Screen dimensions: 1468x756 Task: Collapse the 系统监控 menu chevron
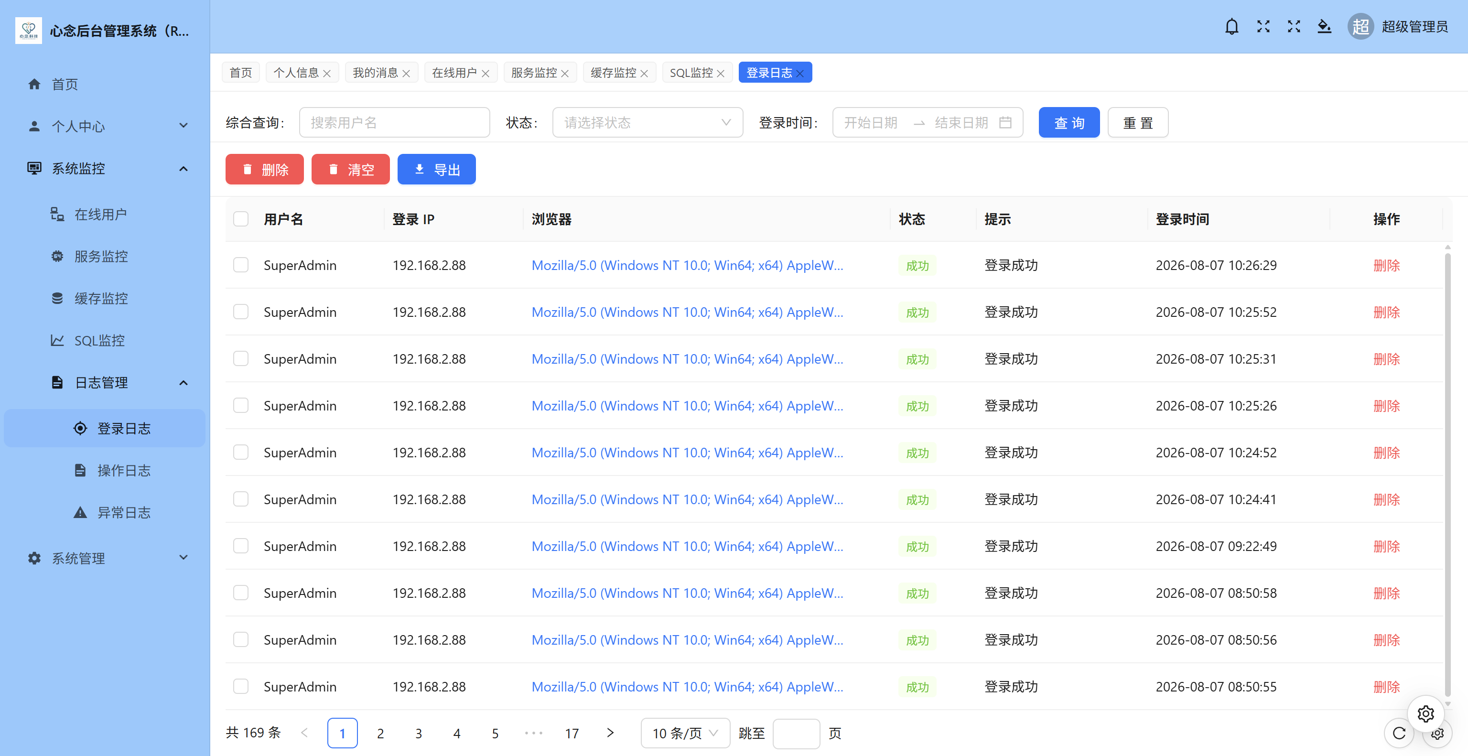pyautogui.click(x=183, y=169)
